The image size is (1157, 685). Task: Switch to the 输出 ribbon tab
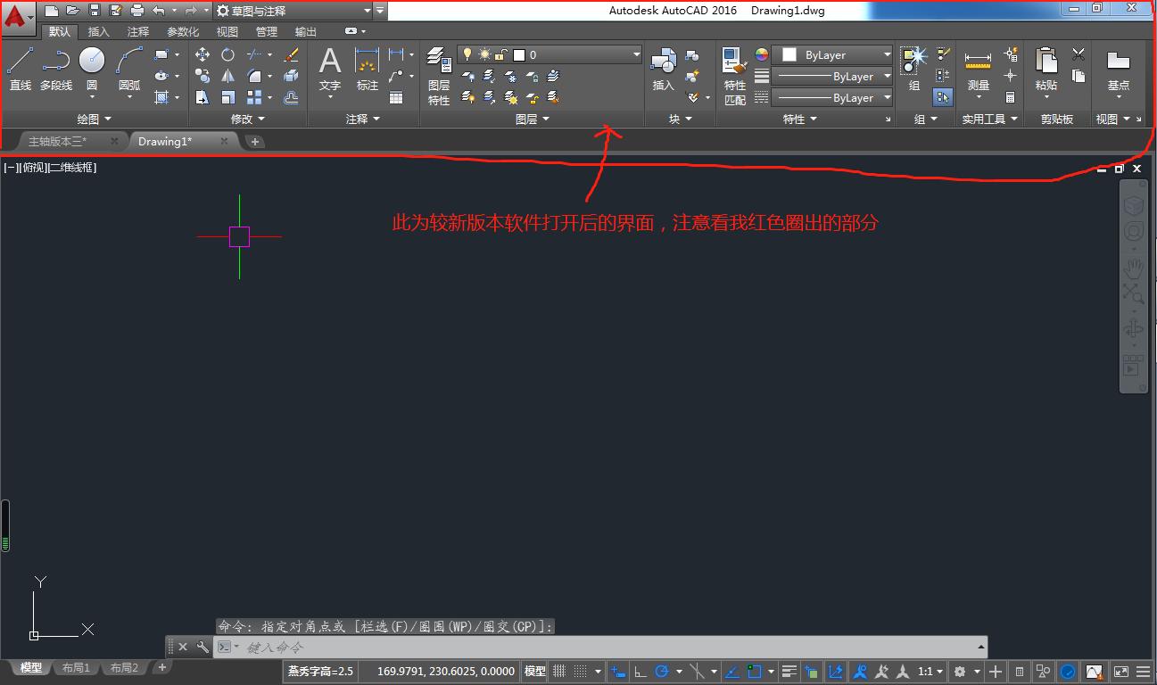(x=306, y=31)
